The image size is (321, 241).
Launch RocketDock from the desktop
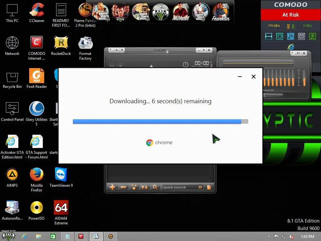[x=61, y=46]
